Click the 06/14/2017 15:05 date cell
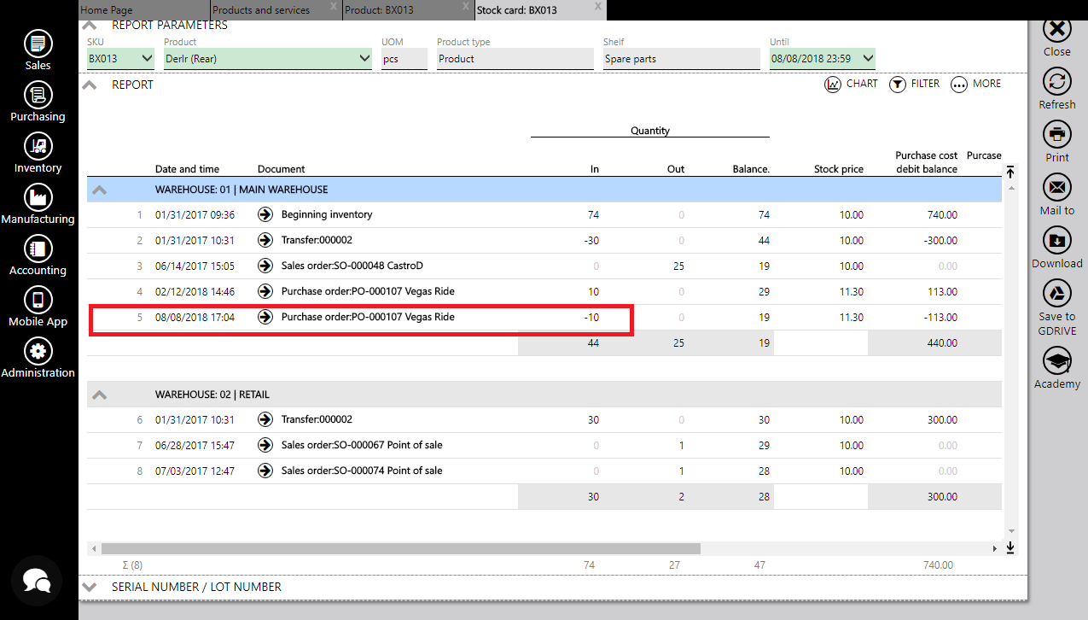This screenshot has height=620, width=1088. 195,266
